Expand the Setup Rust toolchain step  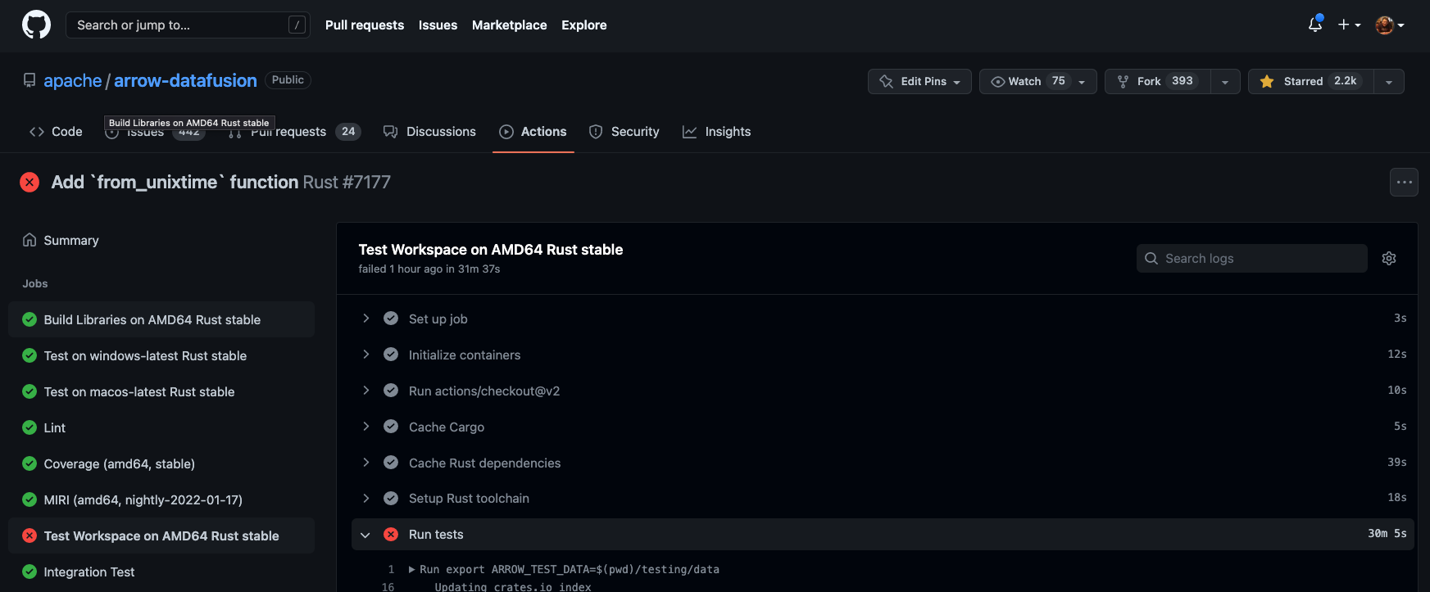[365, 498]
